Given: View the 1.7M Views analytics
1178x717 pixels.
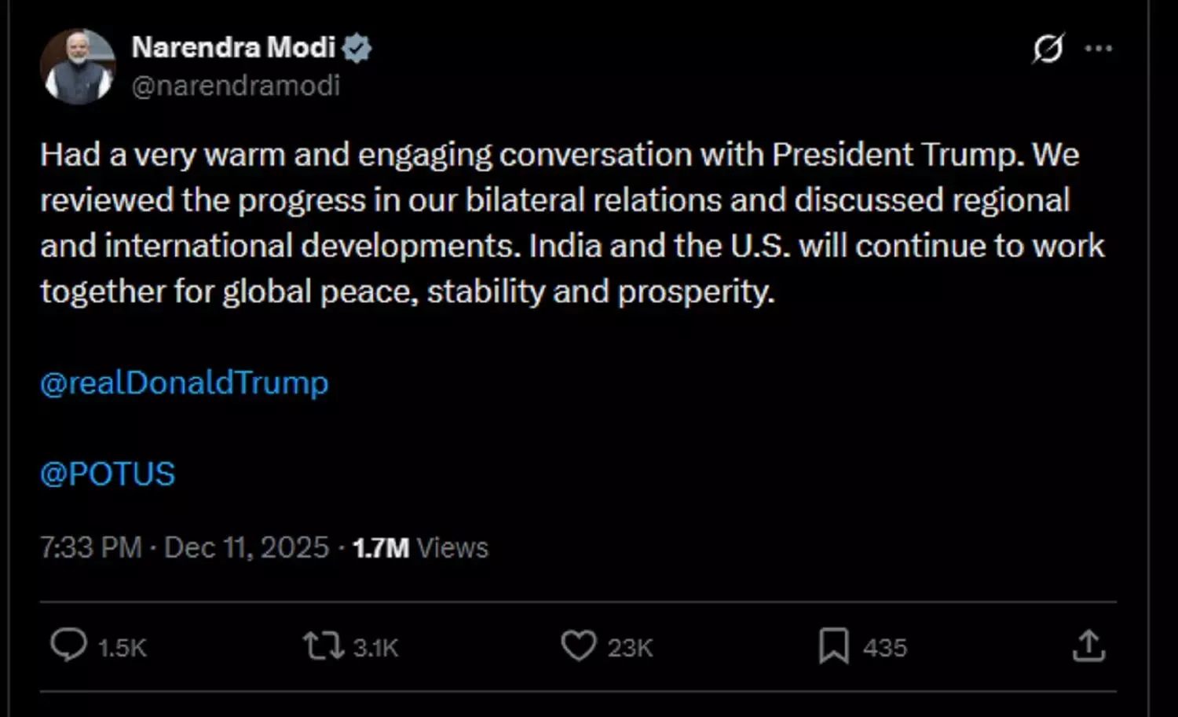Looking at the screenshot, I should [421, 547].
